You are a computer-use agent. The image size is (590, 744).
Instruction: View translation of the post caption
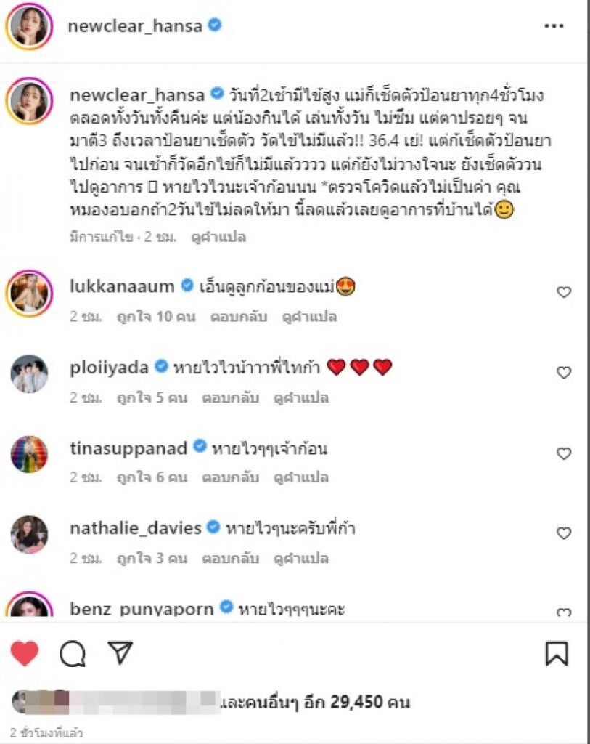[x=218, y=237]
